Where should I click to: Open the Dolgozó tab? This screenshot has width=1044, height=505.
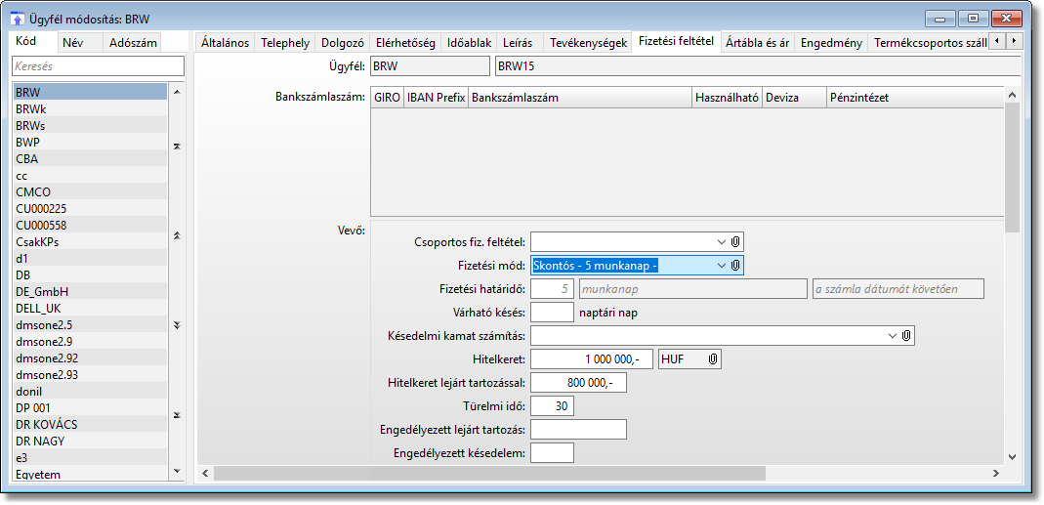point(342,43)
